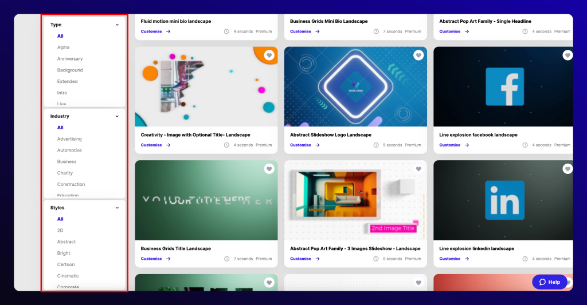Viewport: 587px width, 305px height.
Task: Open the Help chat button
Action: click(x=550, y=282)
